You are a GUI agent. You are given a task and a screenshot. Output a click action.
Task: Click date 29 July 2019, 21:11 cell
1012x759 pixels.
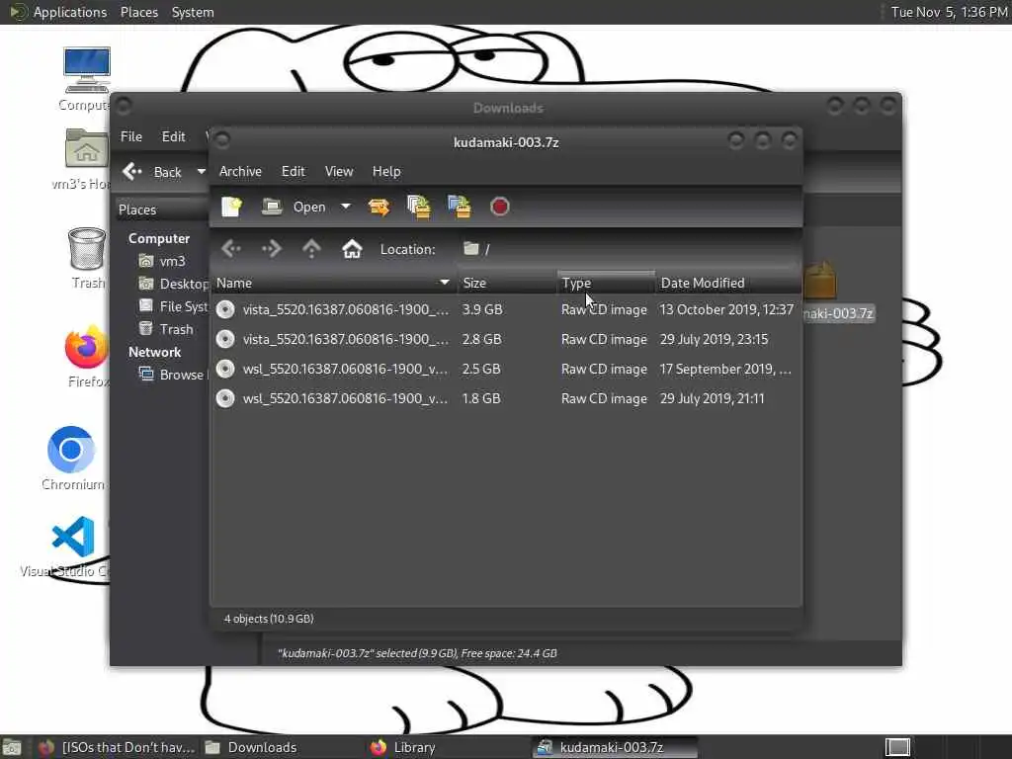(712, 399)
